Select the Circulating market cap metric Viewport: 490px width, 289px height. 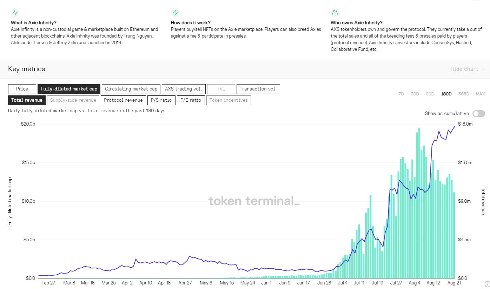coord(131,89)
